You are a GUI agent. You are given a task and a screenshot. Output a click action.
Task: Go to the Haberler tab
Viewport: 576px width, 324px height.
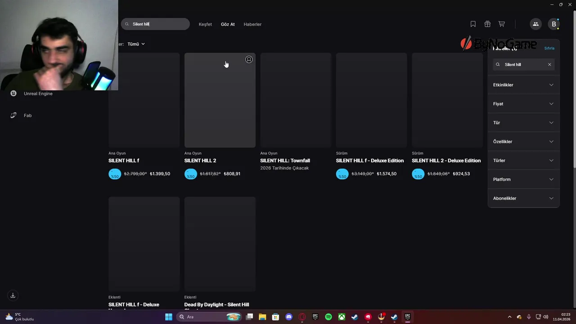pyautogui.click(x=252, y=24)
